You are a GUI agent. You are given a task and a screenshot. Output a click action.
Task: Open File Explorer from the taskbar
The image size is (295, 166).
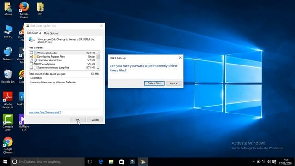tap(111, 162)
